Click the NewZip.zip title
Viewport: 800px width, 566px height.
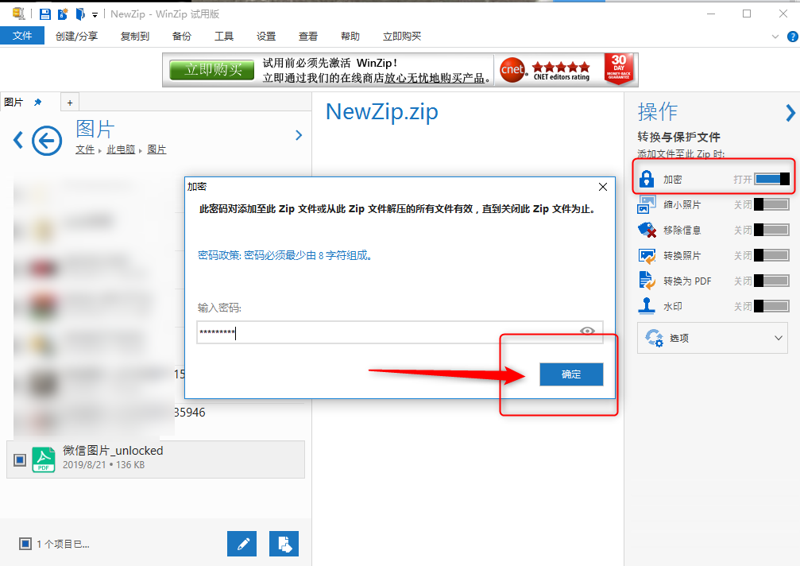(x=381, y=112)
